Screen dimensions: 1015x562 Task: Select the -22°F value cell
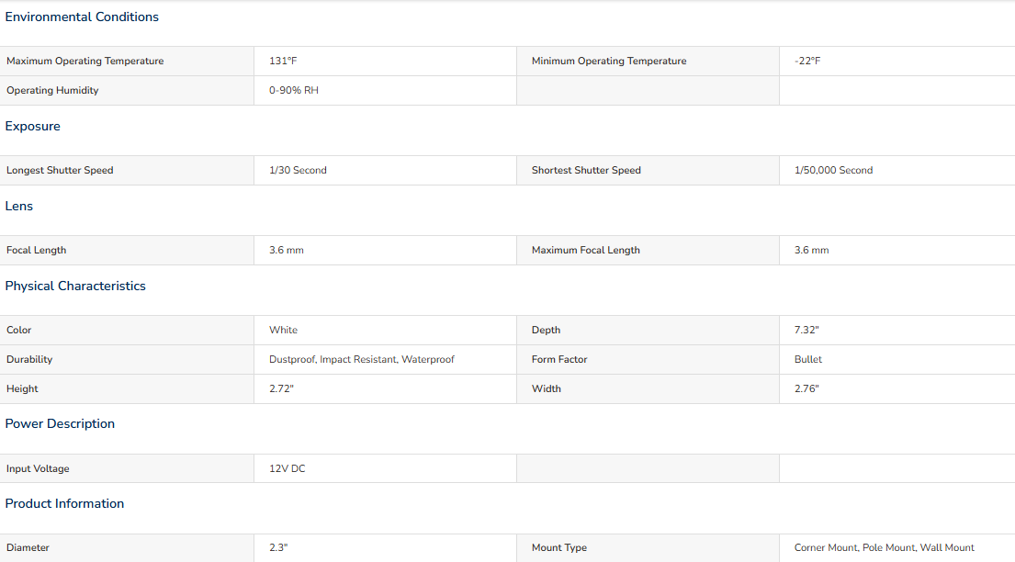click(807, 61)
